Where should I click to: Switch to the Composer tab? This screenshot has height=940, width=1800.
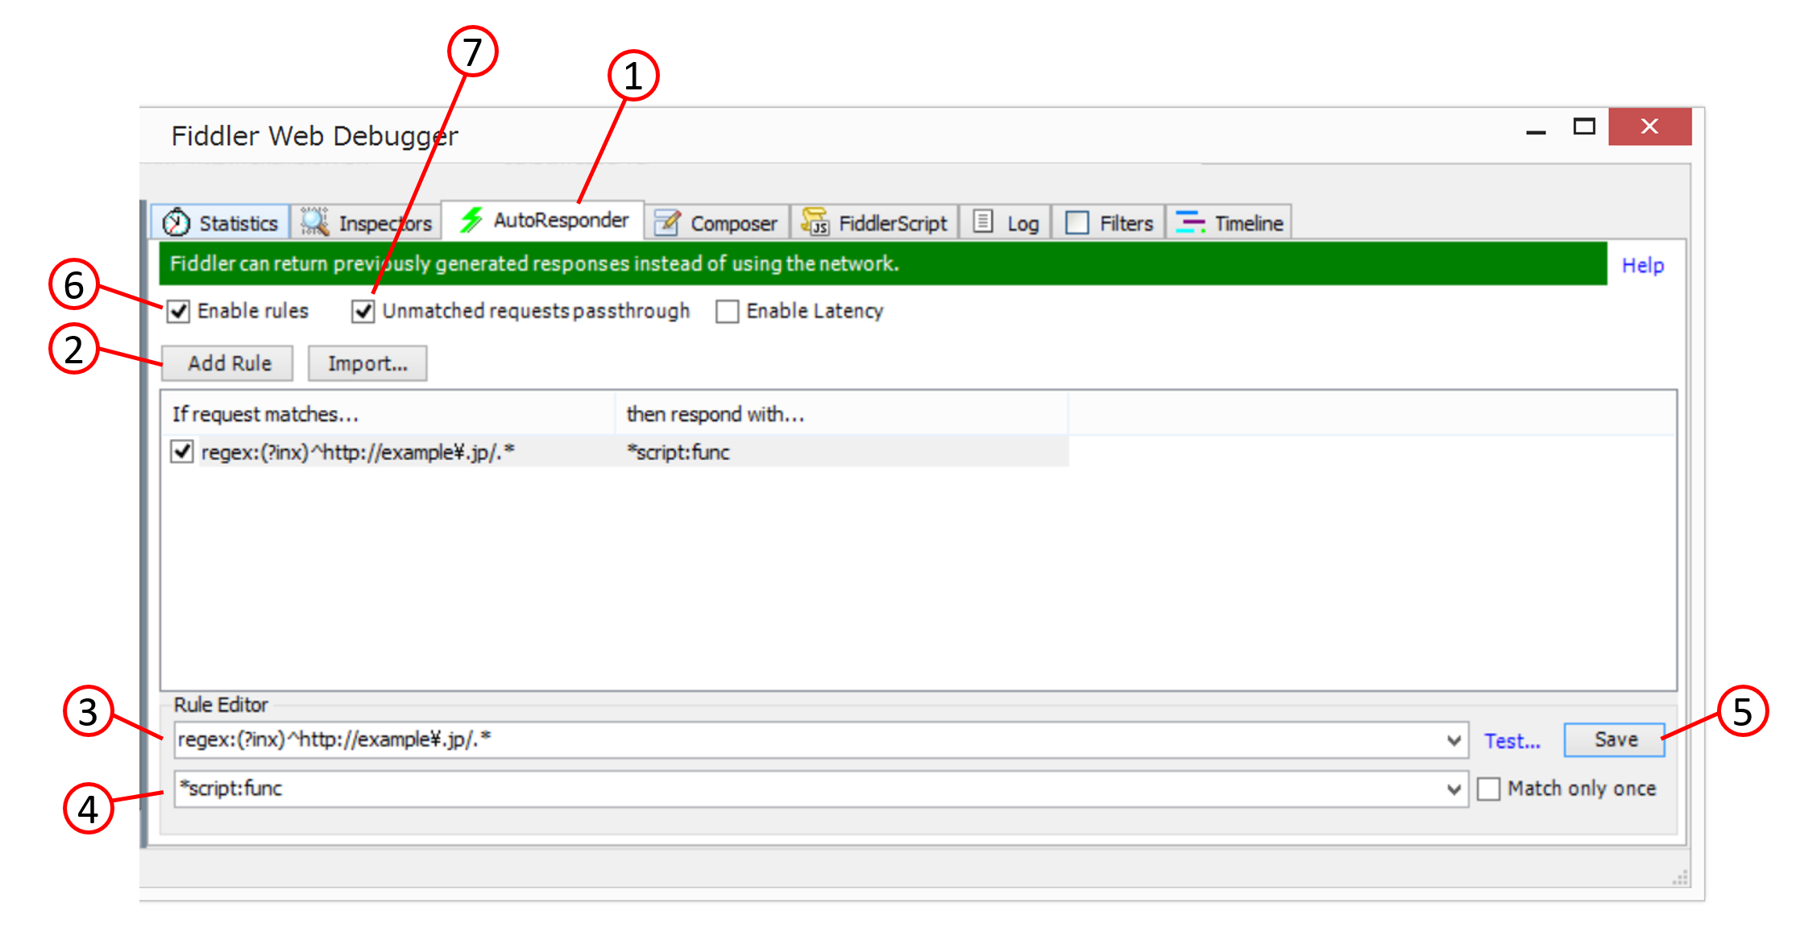732,223
